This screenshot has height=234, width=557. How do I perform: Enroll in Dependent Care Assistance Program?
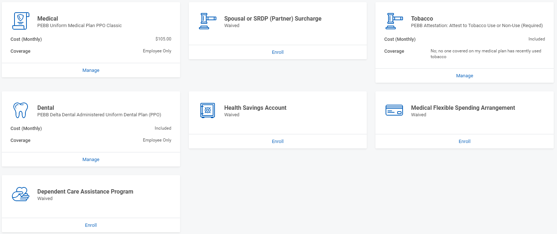[x=91, y=225]
